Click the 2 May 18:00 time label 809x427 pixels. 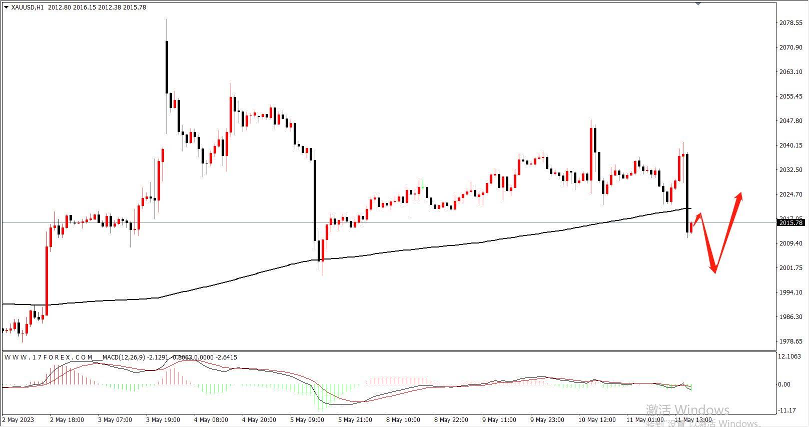click(67, 420)
